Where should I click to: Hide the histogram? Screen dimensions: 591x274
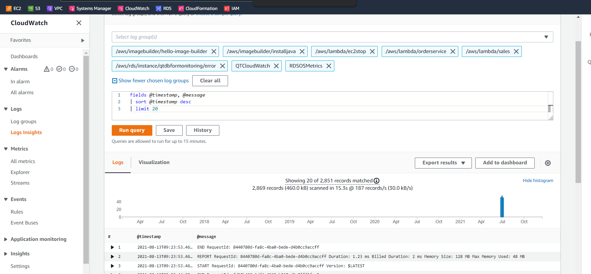coord(538,181)
